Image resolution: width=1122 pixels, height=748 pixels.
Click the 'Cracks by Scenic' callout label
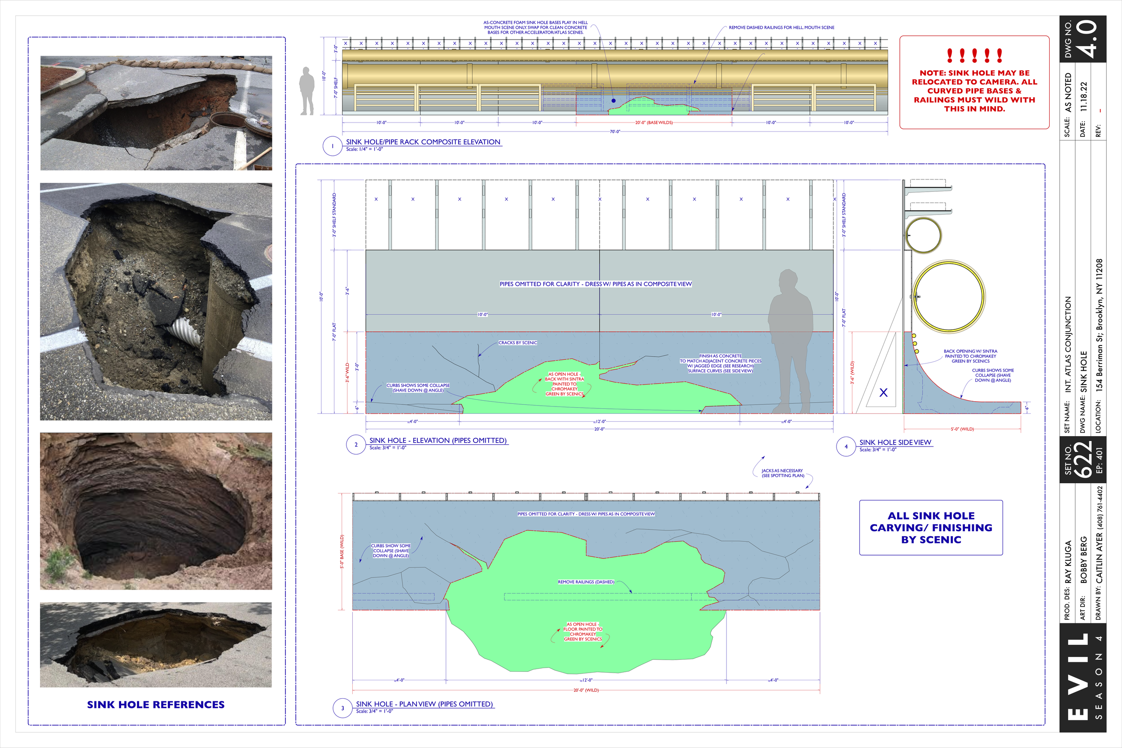pos(517,342)
